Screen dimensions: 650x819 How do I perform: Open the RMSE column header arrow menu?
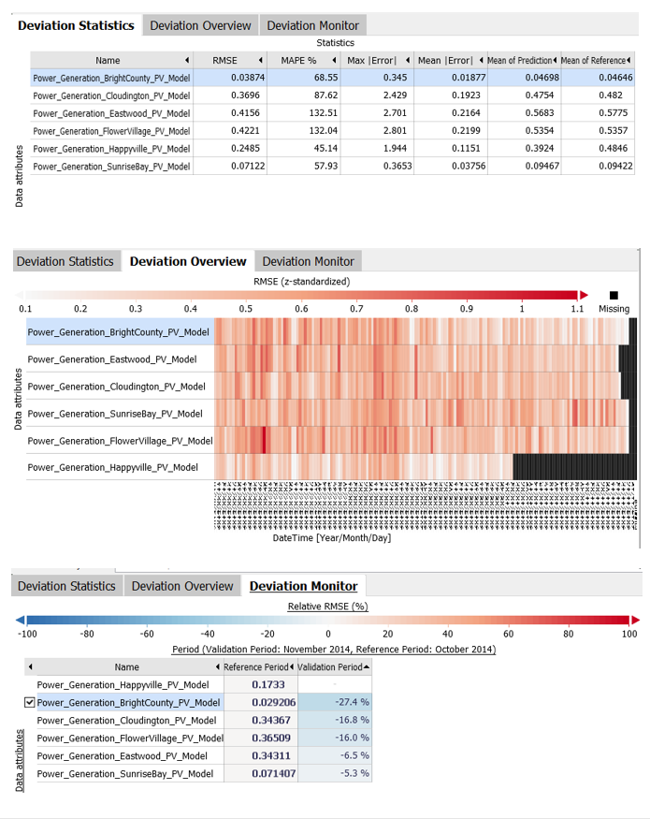259,61
